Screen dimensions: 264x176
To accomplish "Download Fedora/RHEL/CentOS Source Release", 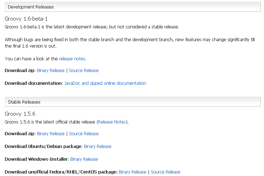I will tap(165, 172).
